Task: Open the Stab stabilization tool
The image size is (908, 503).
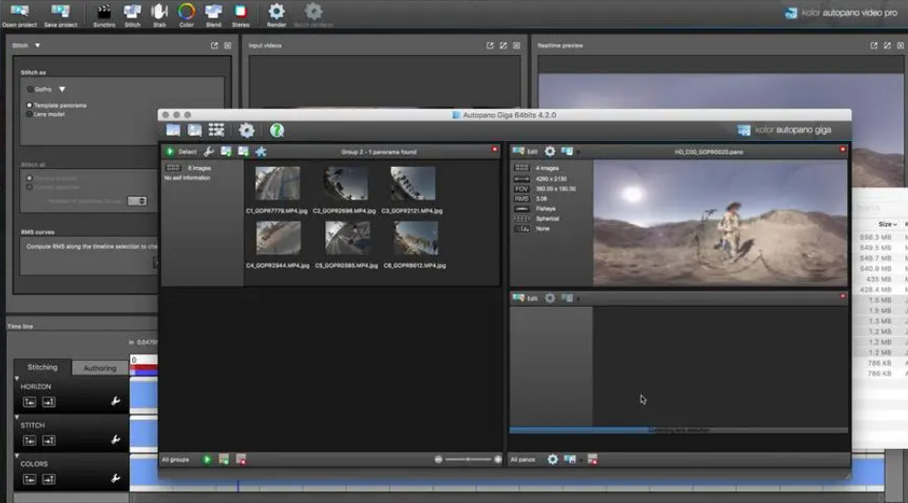Action: 159,14
